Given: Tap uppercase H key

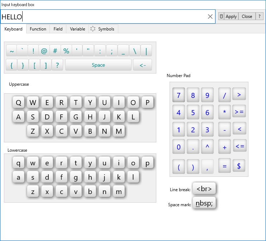Looking at the screenshot, I should [90, 117].
